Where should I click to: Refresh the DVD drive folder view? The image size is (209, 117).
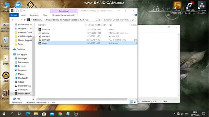99,20
